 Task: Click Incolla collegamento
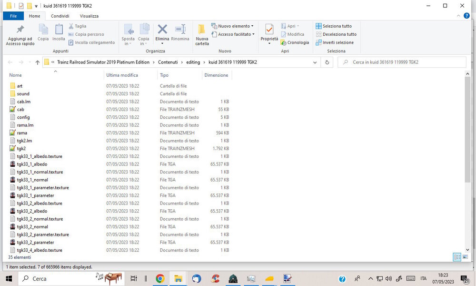pos(92,42)
